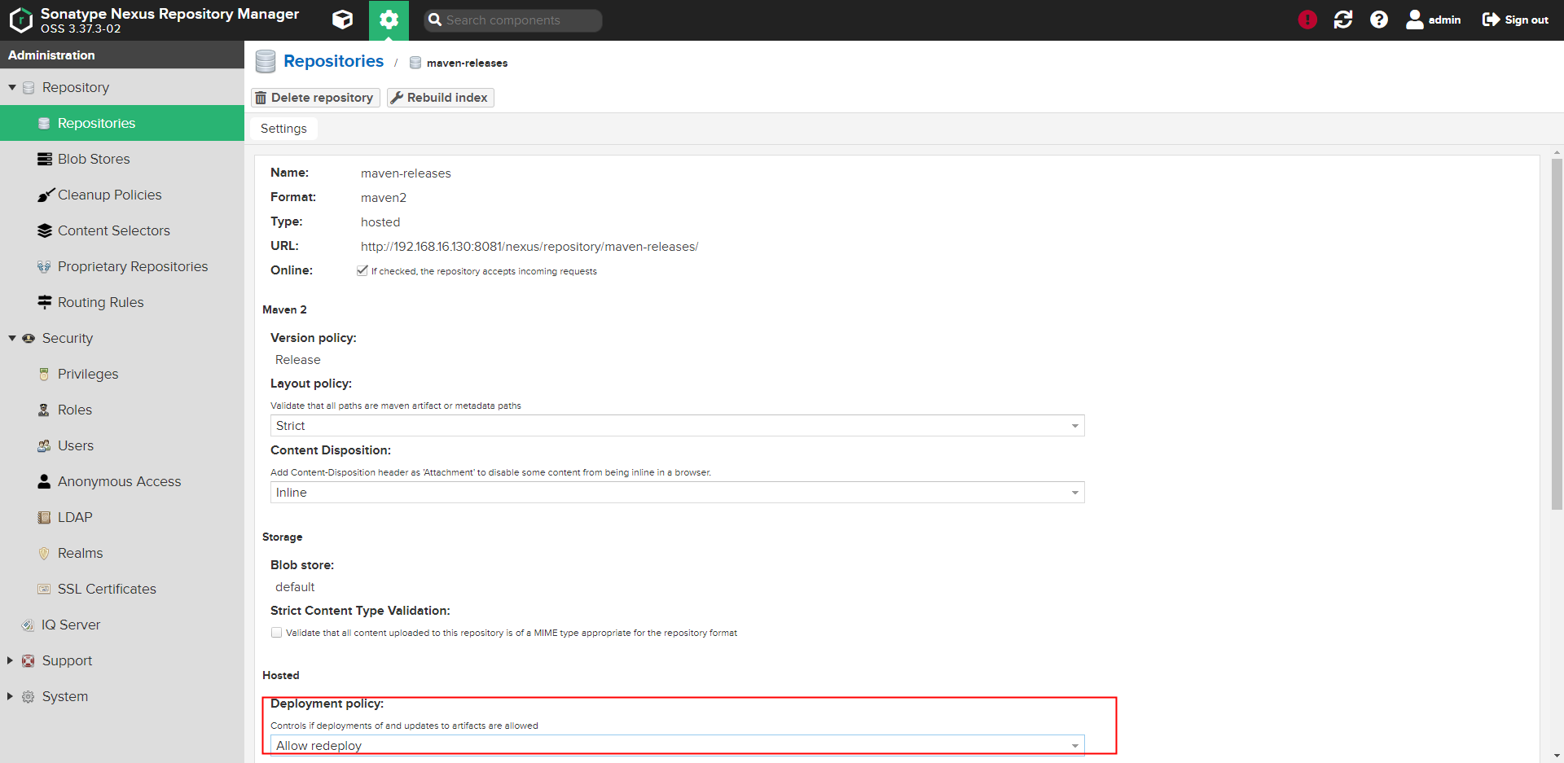The height and width of the screenshot is (763, 1564).
Task: Open SSL Certificates menu item
Action: 122,589
